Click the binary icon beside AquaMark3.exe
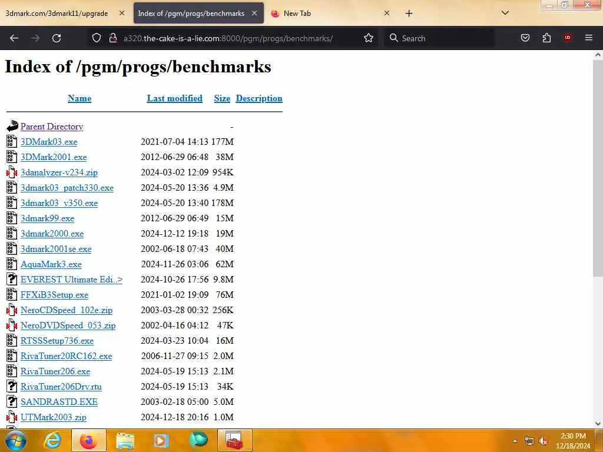This screenshot has height=452, width=603. [x=12, y=264]
